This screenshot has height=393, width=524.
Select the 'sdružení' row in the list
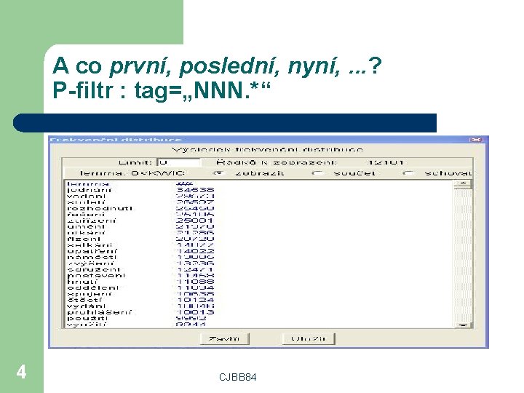click(140, 269)
